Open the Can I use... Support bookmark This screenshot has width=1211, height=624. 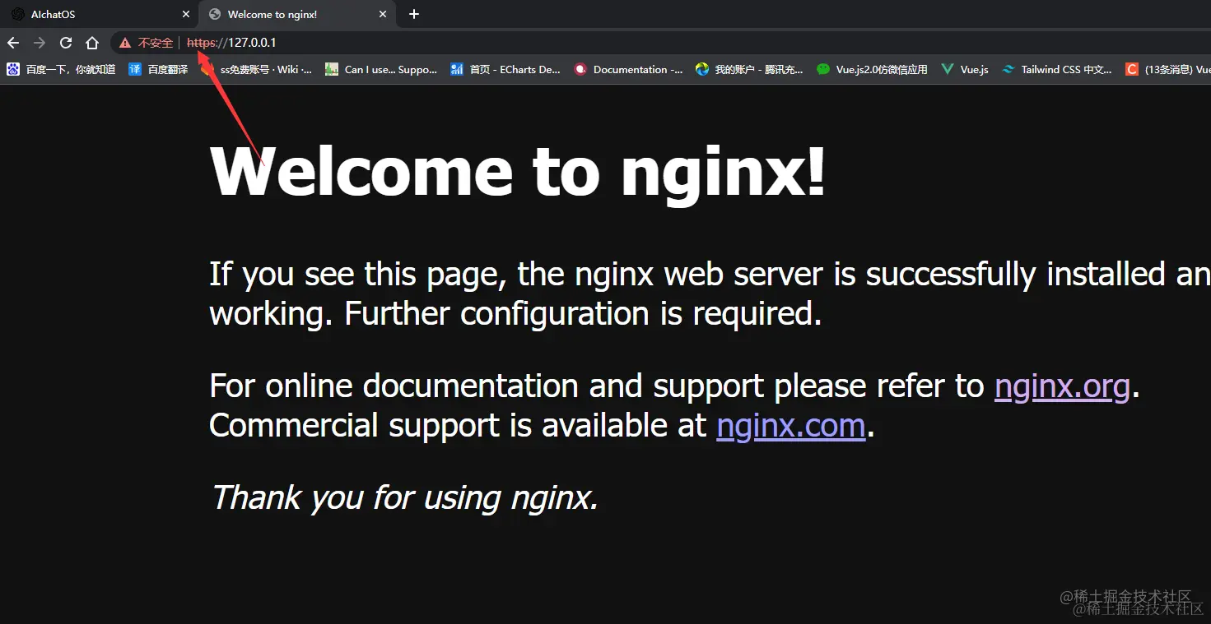click(381, 70)
